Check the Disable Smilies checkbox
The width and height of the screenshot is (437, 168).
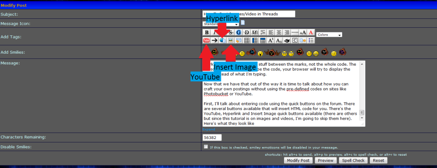205,147
